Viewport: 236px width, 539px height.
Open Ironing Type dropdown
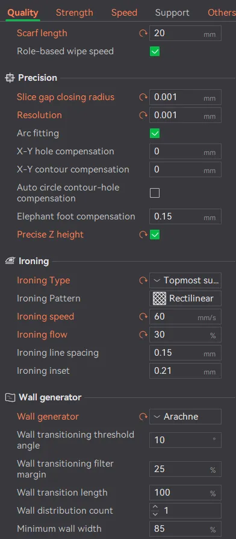point(185,280)
